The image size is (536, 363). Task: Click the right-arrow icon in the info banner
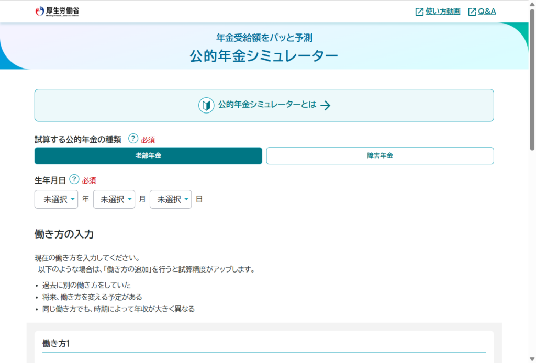pos(326,105)
